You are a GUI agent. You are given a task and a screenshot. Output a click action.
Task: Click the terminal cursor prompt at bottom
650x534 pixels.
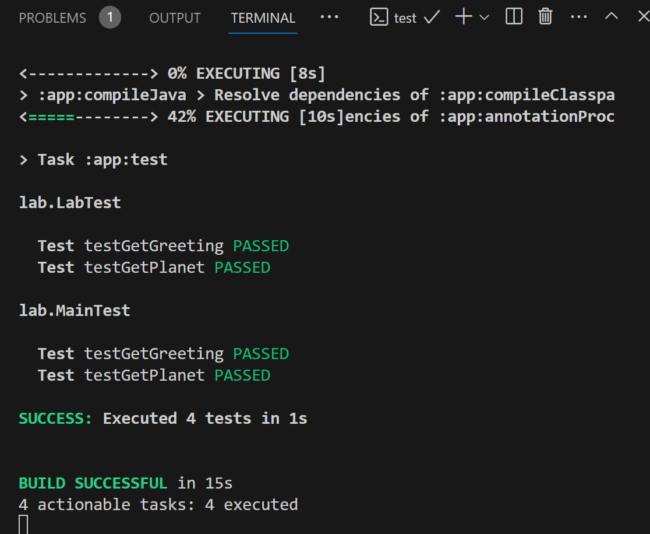(x=23, y=524)
